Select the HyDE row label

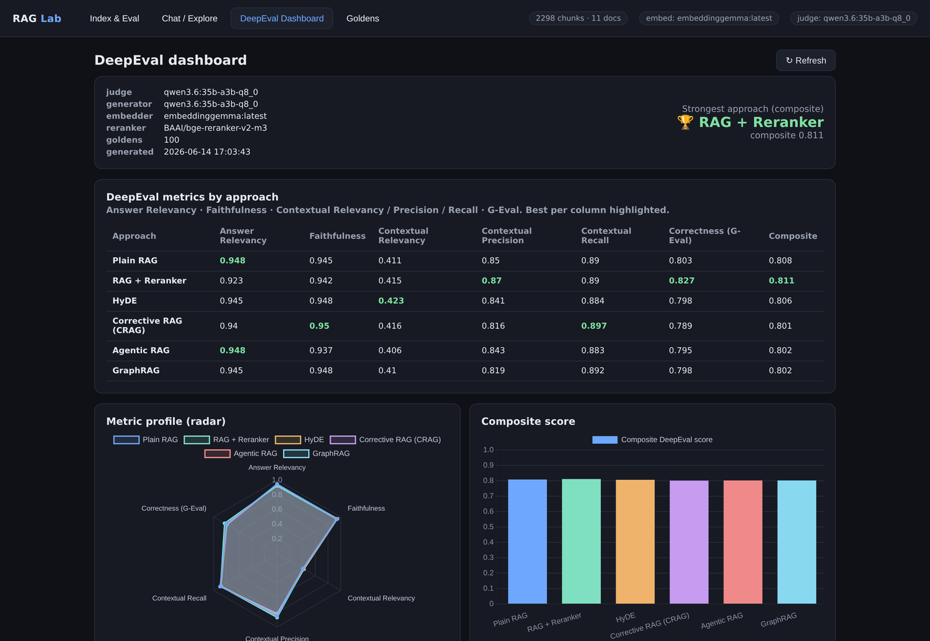125,301
